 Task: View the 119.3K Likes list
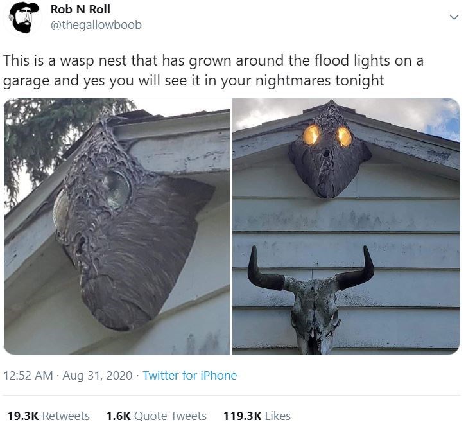tap(257, 416)
